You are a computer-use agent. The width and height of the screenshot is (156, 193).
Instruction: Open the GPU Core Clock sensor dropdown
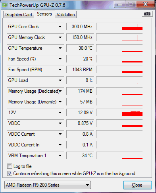coord(60,27)
